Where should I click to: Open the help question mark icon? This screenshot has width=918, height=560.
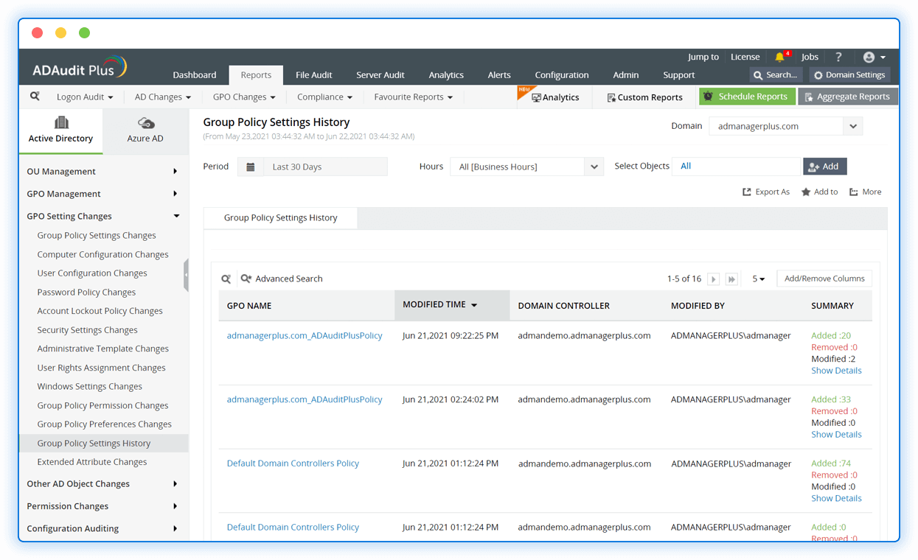[x=838, y=57]
